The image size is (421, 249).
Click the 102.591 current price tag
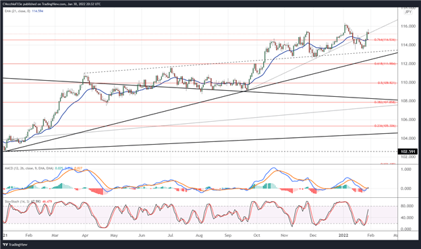(408, 151)
